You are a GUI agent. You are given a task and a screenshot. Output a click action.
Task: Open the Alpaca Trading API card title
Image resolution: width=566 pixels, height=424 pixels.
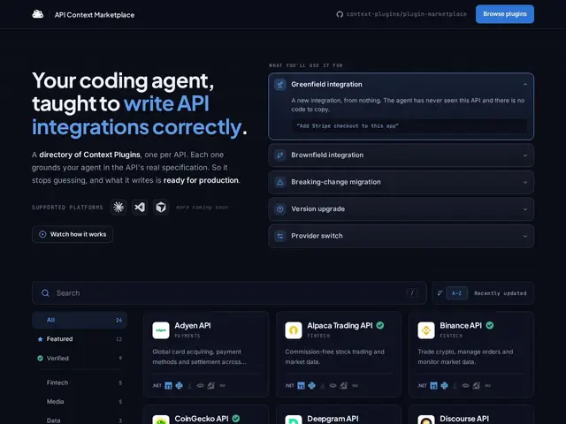(340, 326)
